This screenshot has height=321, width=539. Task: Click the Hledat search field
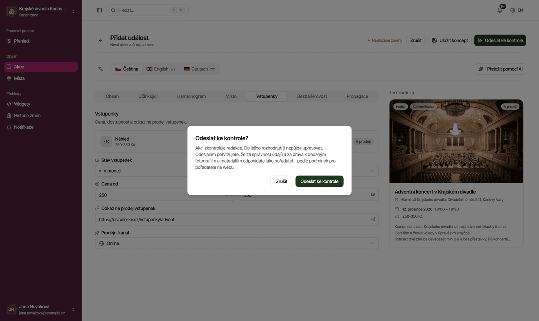click(147, 10)
